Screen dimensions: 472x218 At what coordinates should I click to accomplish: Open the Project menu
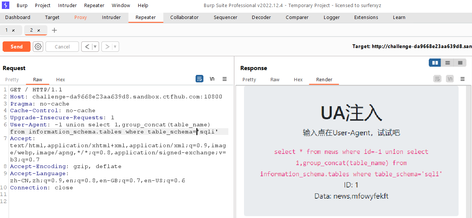pyautogui.click(x=43, y=5)
